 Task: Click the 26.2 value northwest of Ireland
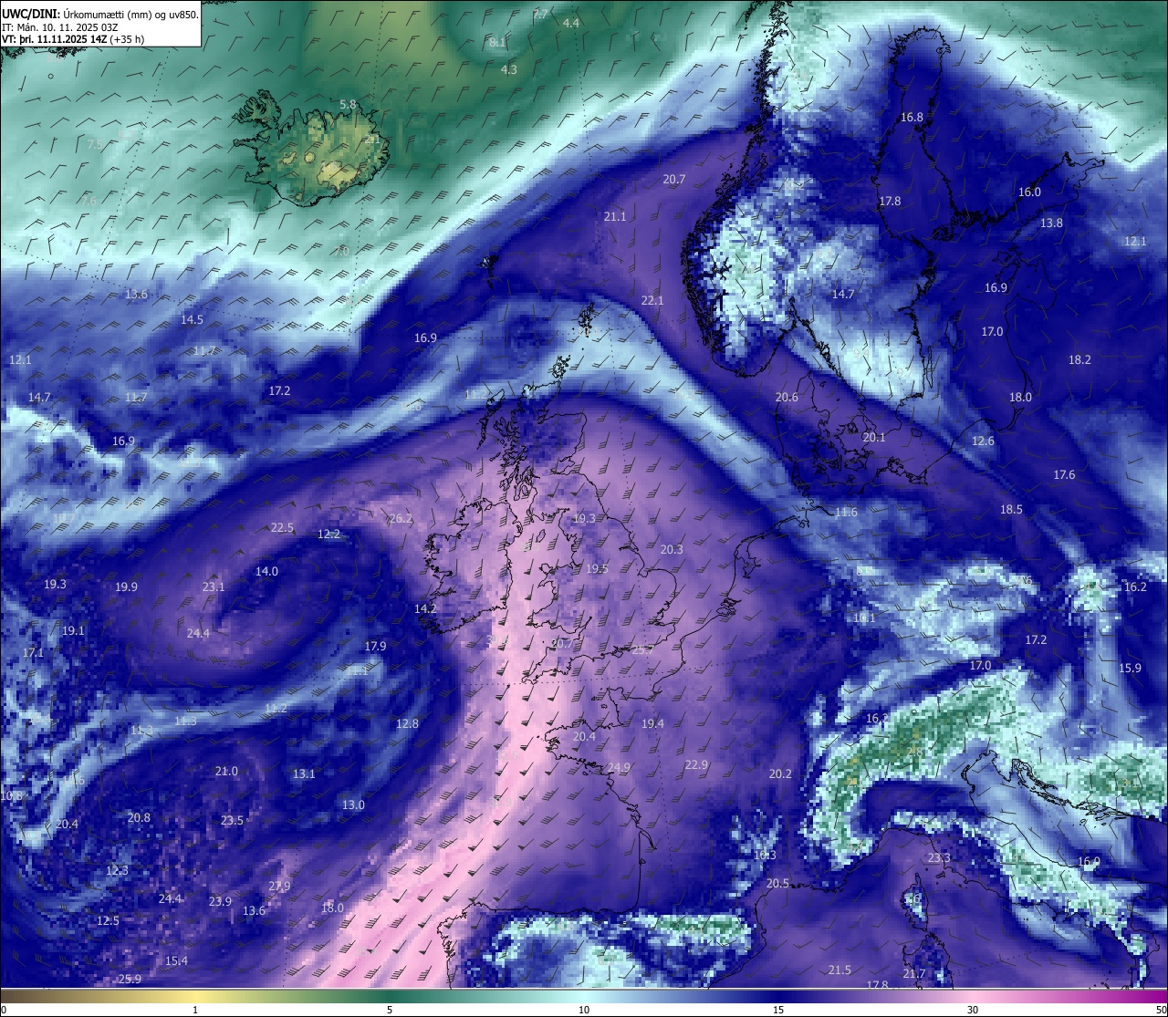(401, 518)
